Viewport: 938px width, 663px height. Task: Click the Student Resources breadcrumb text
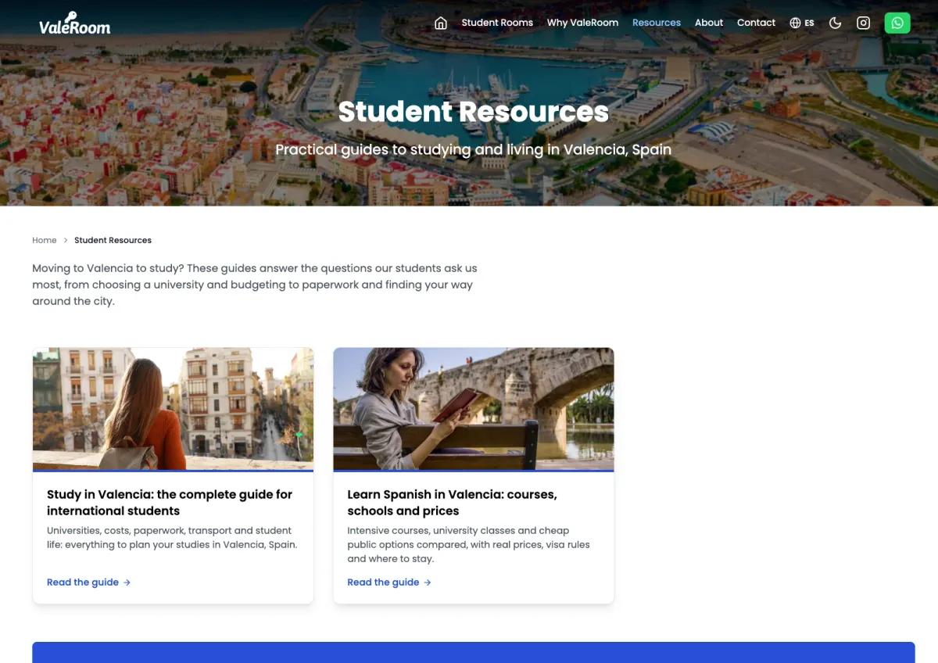(113, 240)
